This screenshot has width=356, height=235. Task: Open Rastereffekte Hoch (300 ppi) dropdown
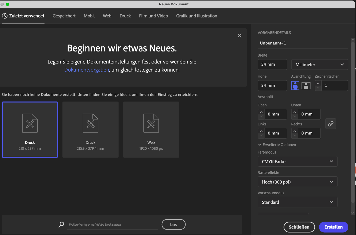coord(298,182)
